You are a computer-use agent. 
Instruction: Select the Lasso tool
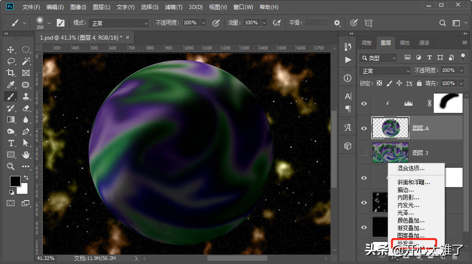pyautogui.click(x=11, y=61)
